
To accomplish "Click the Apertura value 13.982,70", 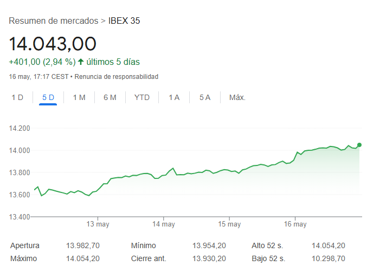I will tap(83, 245).
